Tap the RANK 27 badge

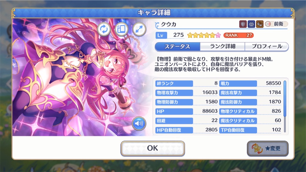tap(238, 35)
